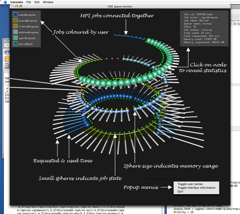
Task: Click the franca@cognac user name
Action: tap(28, 26)
